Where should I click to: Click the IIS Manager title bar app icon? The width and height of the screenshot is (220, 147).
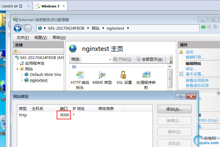(16, 19)
